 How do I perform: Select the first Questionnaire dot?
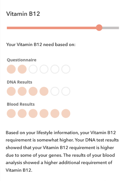click(x=11, y=69)
